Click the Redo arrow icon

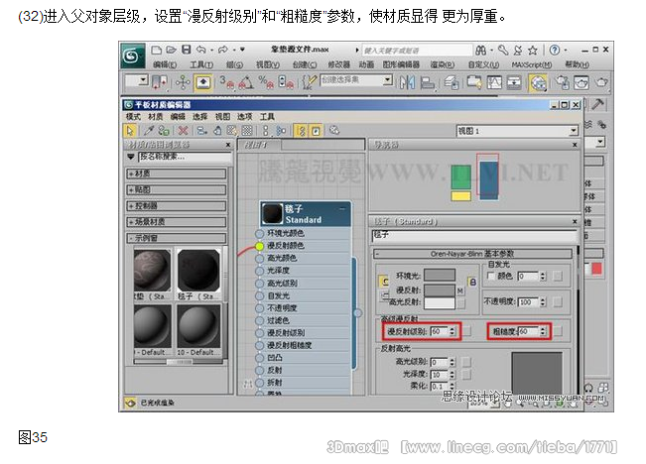click(x=223, y=50)
